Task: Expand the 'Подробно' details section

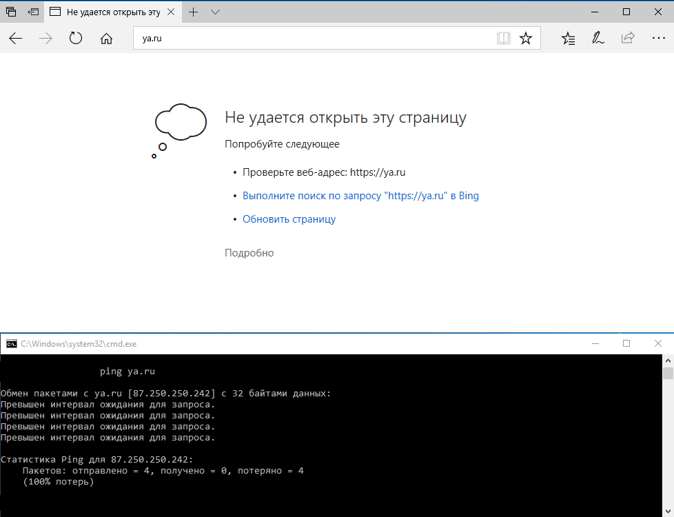Action: click(249, 253)
